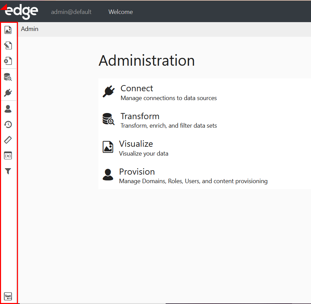Viewport: 311px width, 304px height.
Task: Select the Welcome item in top bar
Action: click(121, 12)
